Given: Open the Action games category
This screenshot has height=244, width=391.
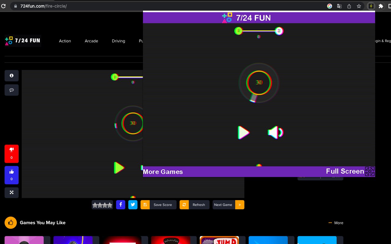Looking at the screenshot, I should click(x=65, y=41).
